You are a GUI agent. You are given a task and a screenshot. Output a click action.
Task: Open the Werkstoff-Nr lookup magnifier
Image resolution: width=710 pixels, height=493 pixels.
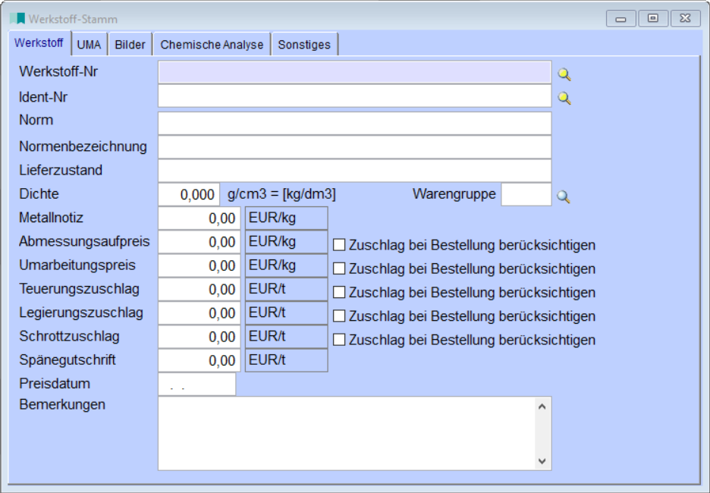[x=562, y=73]
